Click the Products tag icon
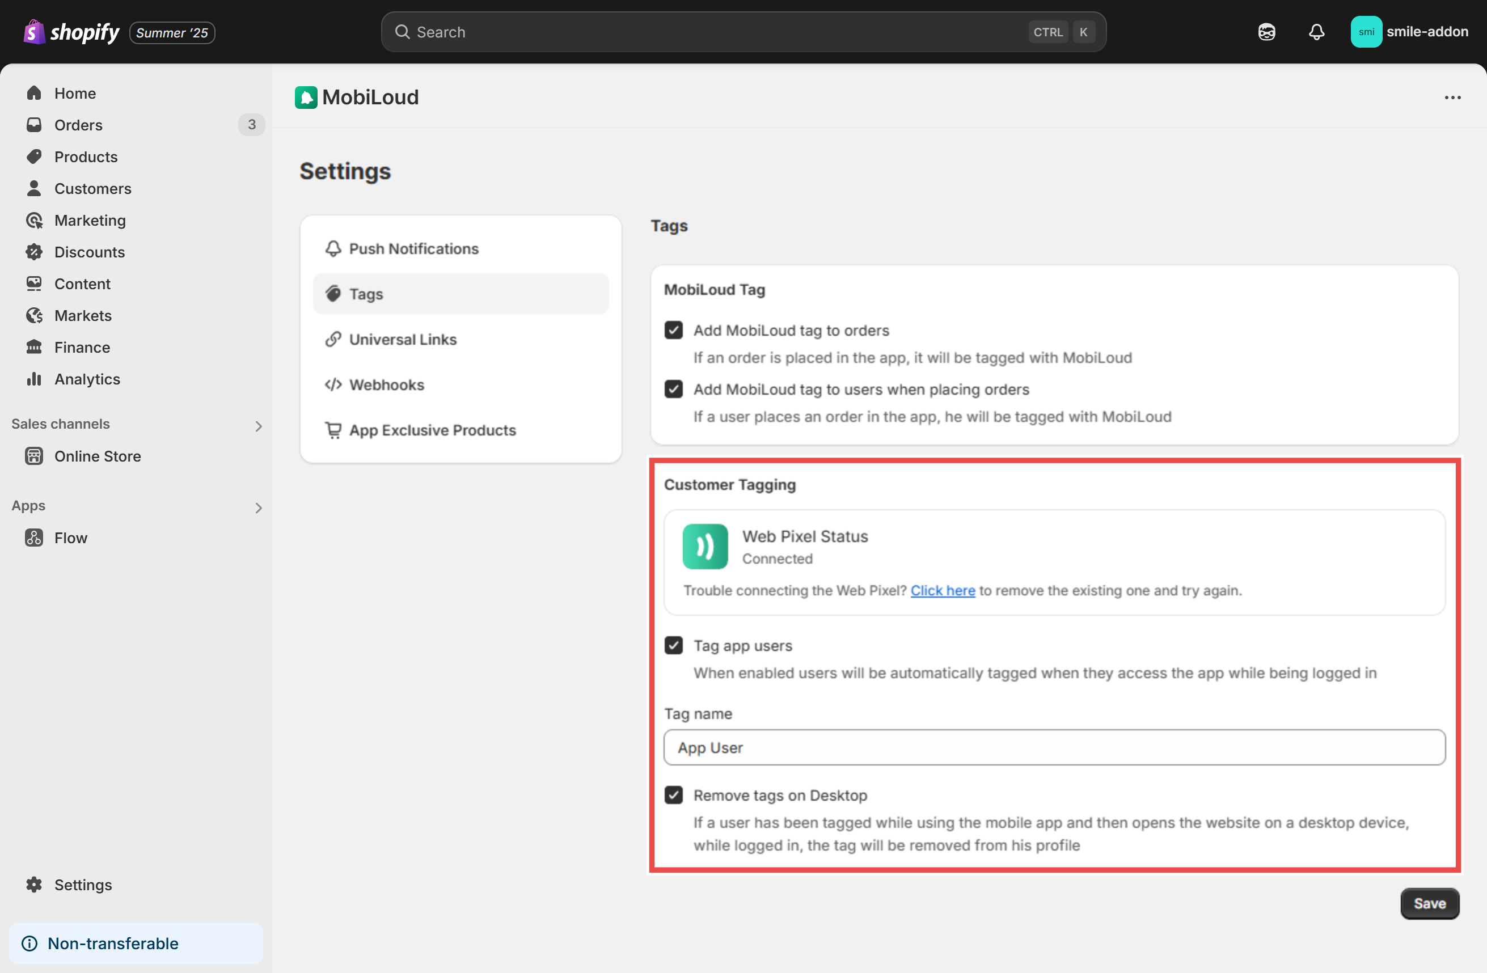 [35, 156]
